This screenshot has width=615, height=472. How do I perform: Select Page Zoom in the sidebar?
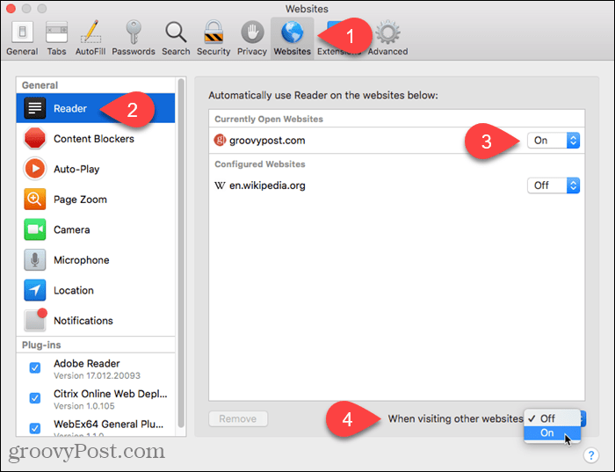[x=96, y=200]
